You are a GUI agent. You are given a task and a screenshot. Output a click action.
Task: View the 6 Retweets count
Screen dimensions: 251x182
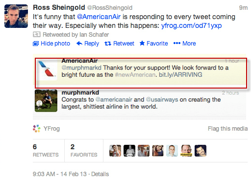click(x=46, y=151)
